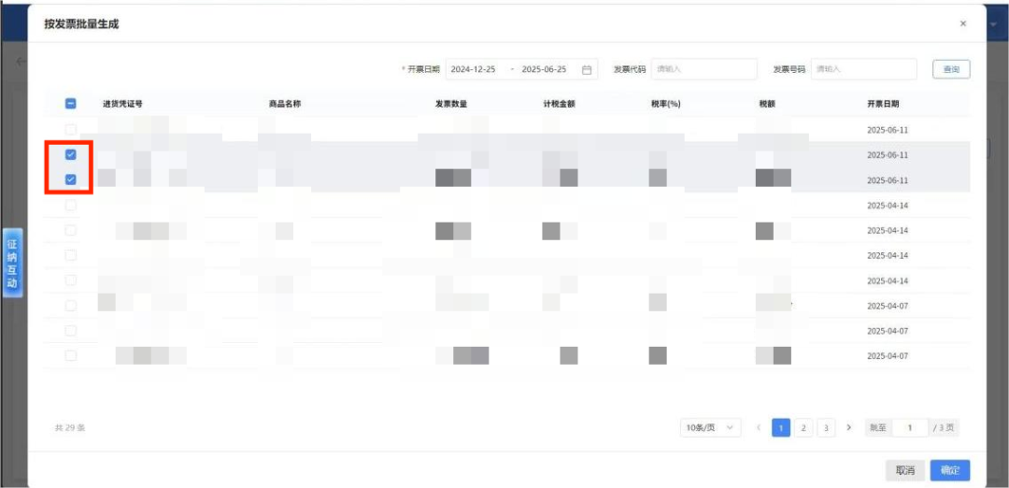
Task: Focus the 发票代码 input field
Action: coord(703,69)
